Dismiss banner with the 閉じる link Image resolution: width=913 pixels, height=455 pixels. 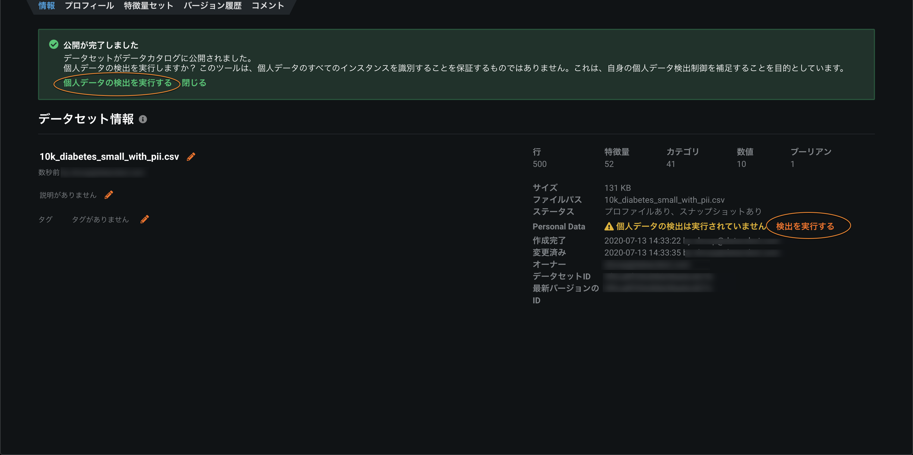coord(194,83)
